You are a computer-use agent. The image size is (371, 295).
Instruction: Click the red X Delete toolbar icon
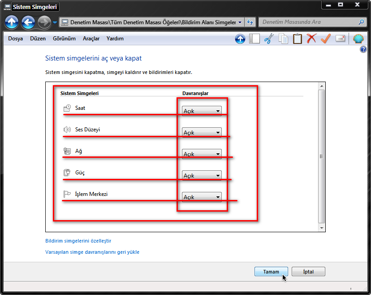(311, 39)
